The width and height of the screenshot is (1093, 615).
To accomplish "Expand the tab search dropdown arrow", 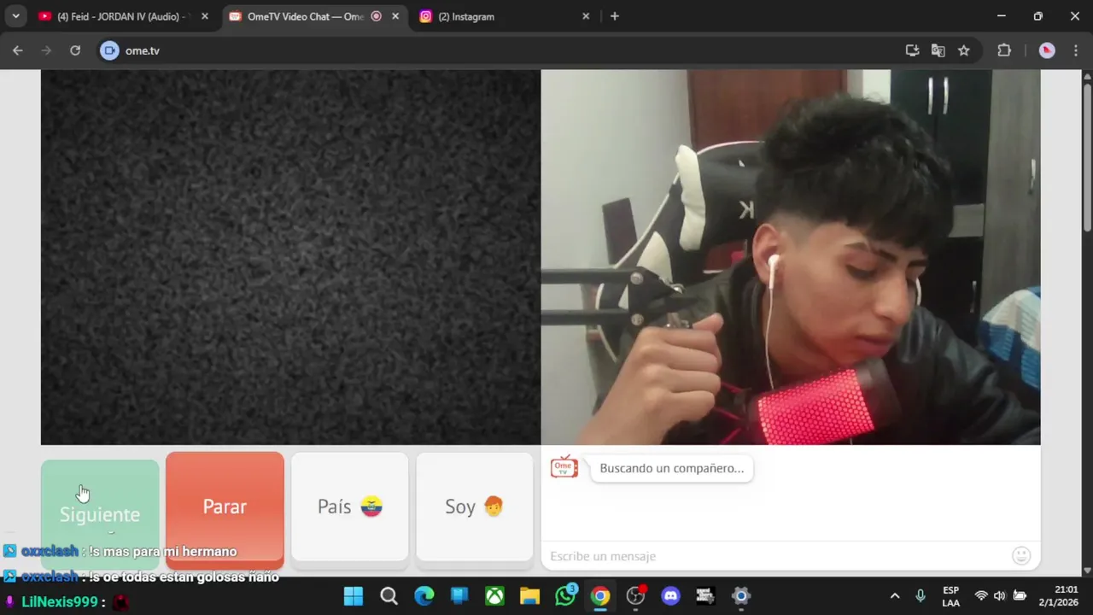I will point(15,16).
